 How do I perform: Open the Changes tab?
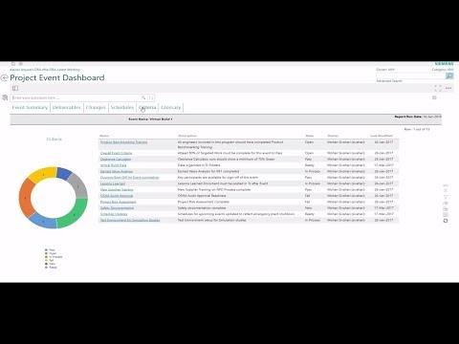tap(96, 107)
